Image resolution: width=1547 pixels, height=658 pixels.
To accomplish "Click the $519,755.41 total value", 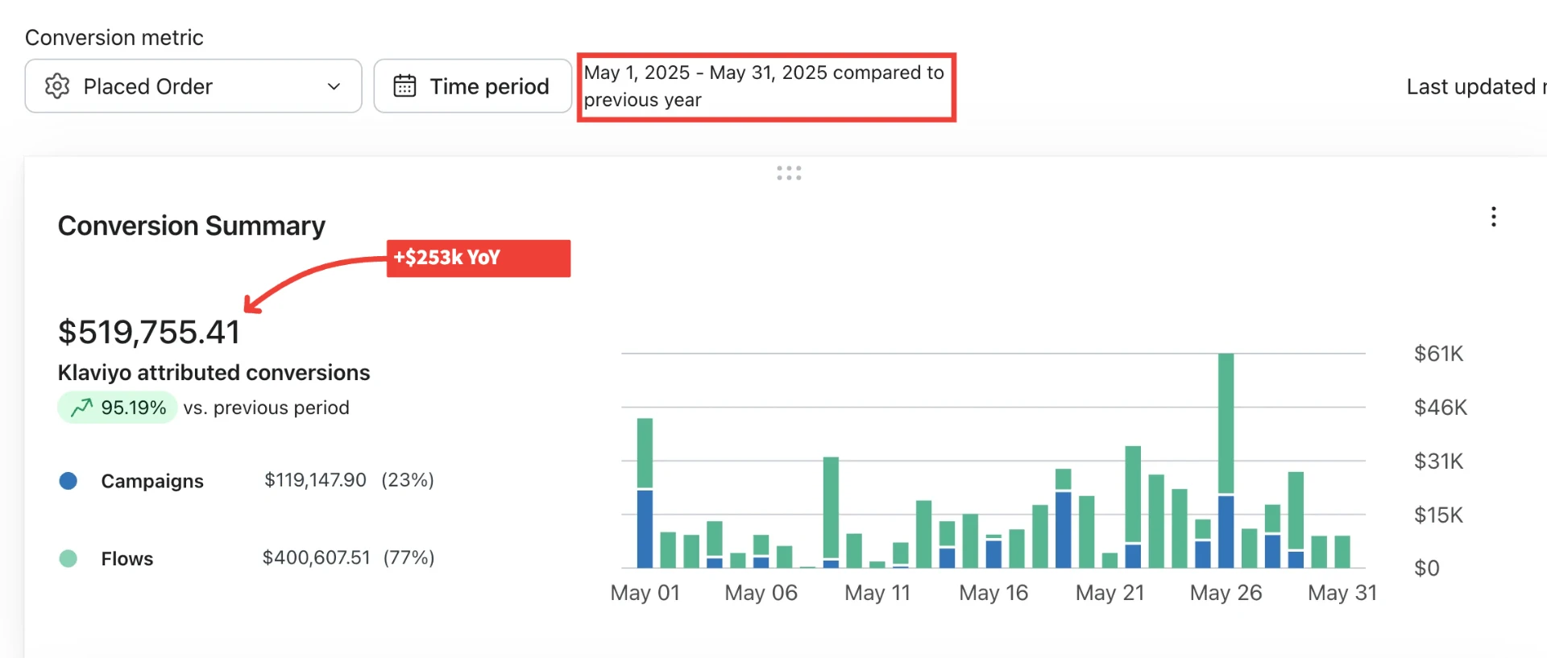I will pos(149,332).
